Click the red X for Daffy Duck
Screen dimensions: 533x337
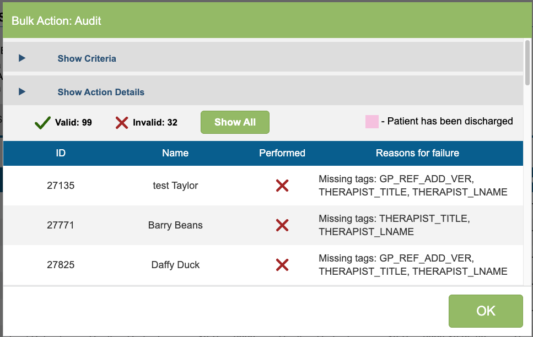(x=282, y=265)
